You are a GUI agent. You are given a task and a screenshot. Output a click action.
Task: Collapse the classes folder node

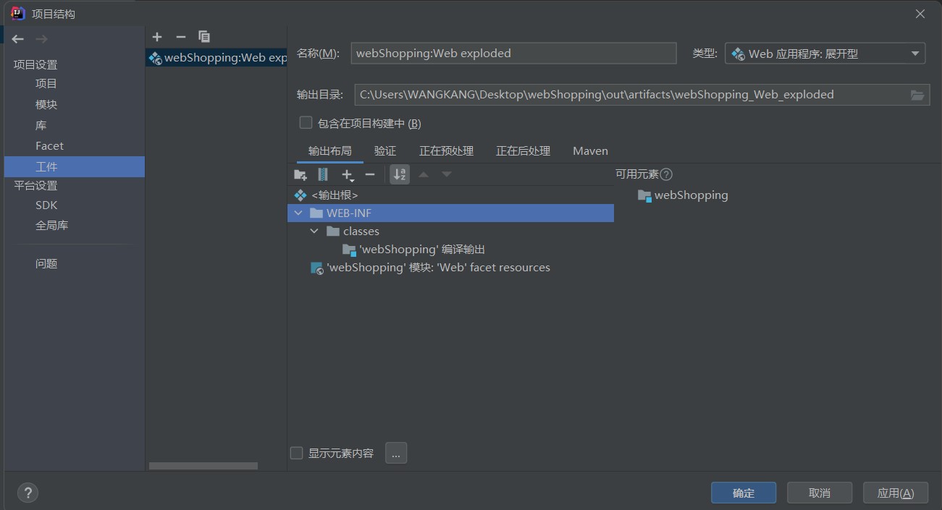pyautogui.click(x=314, y=231)
